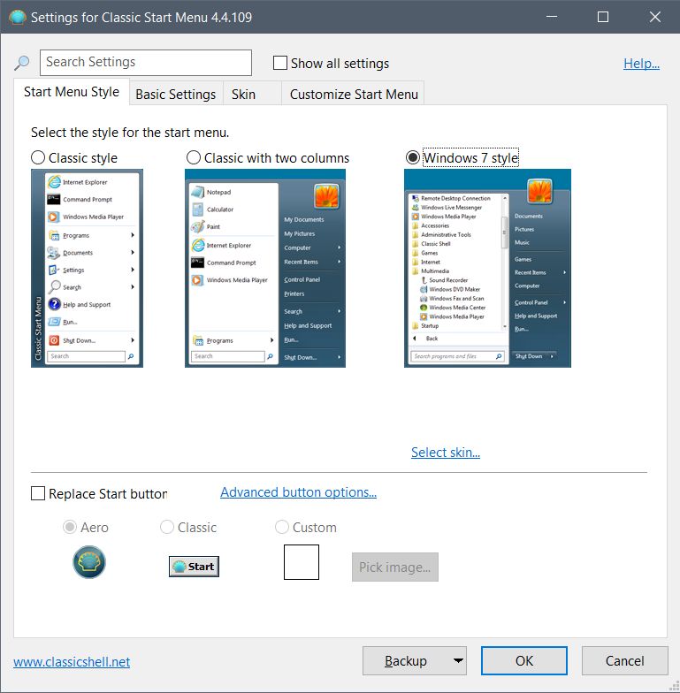Click the empty Custom button image box
Image resolution: width=680 pixels, height=693 pixels.
tap(302, 562)
